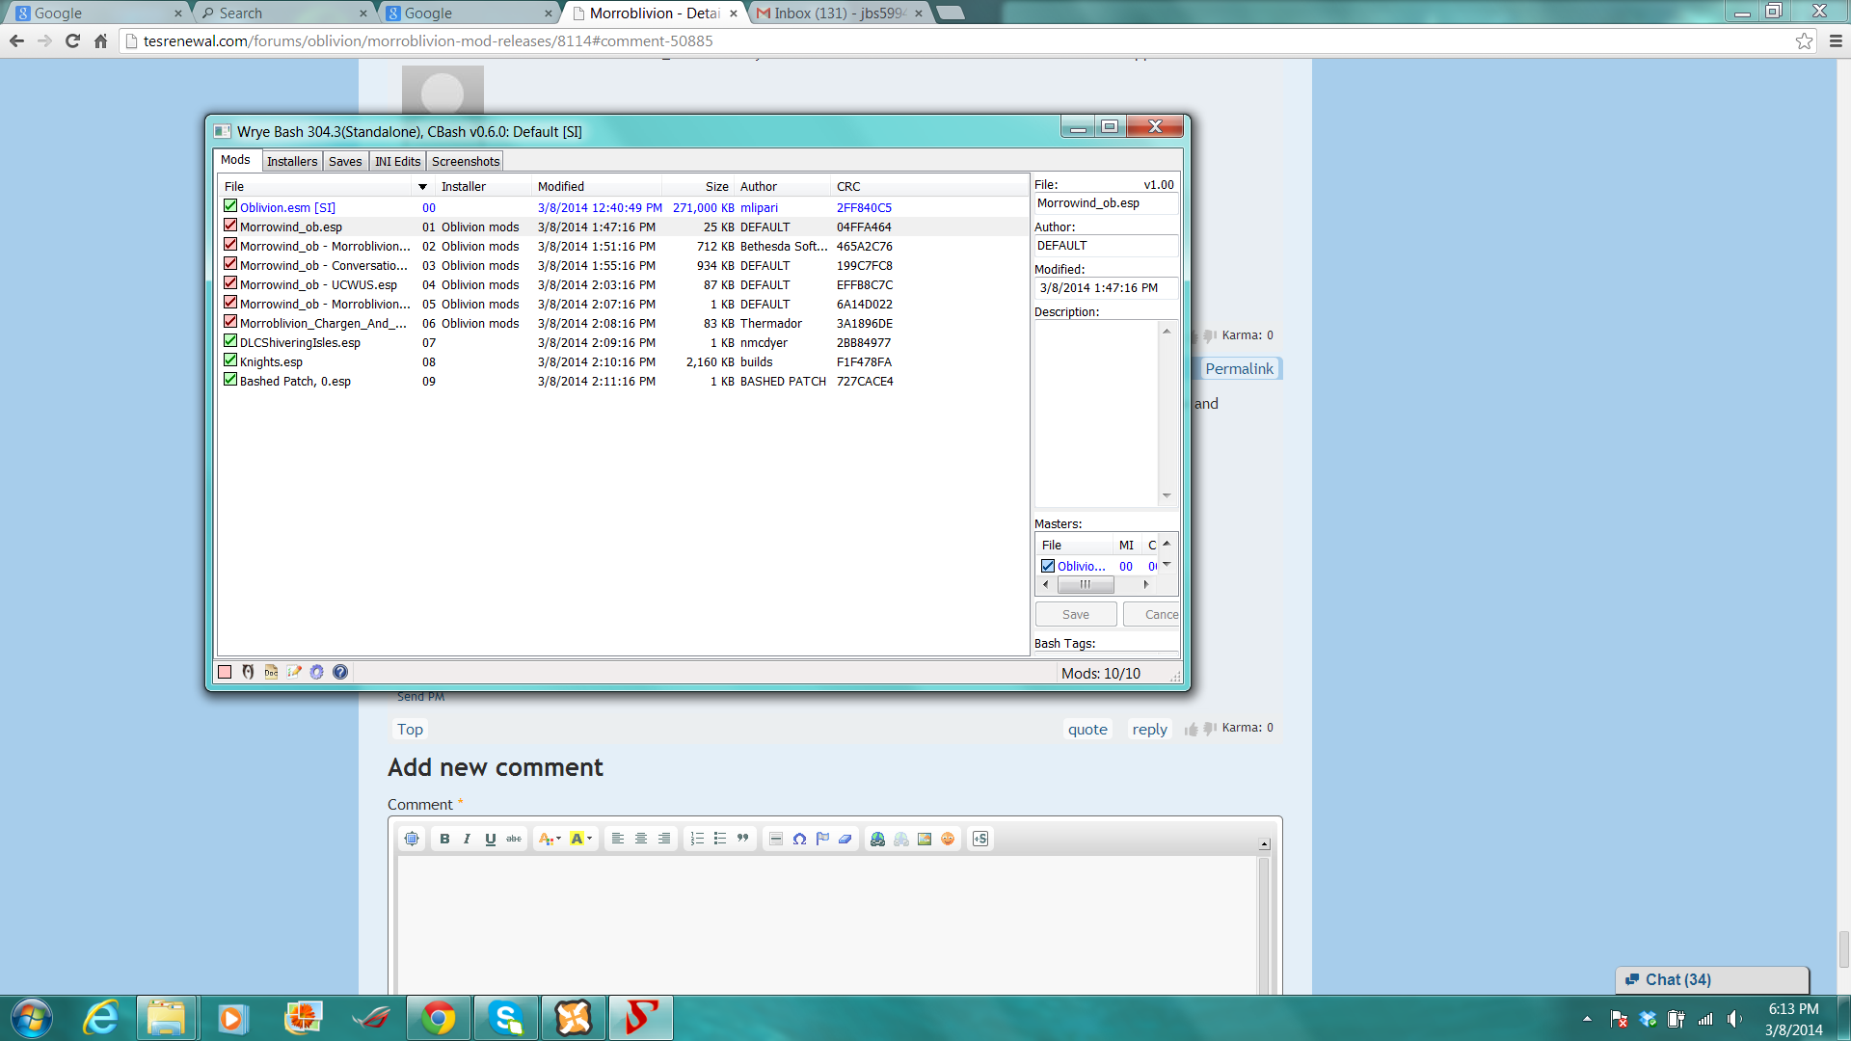
Task: Click the reply link under the post
Action: tap(1149, 730)
